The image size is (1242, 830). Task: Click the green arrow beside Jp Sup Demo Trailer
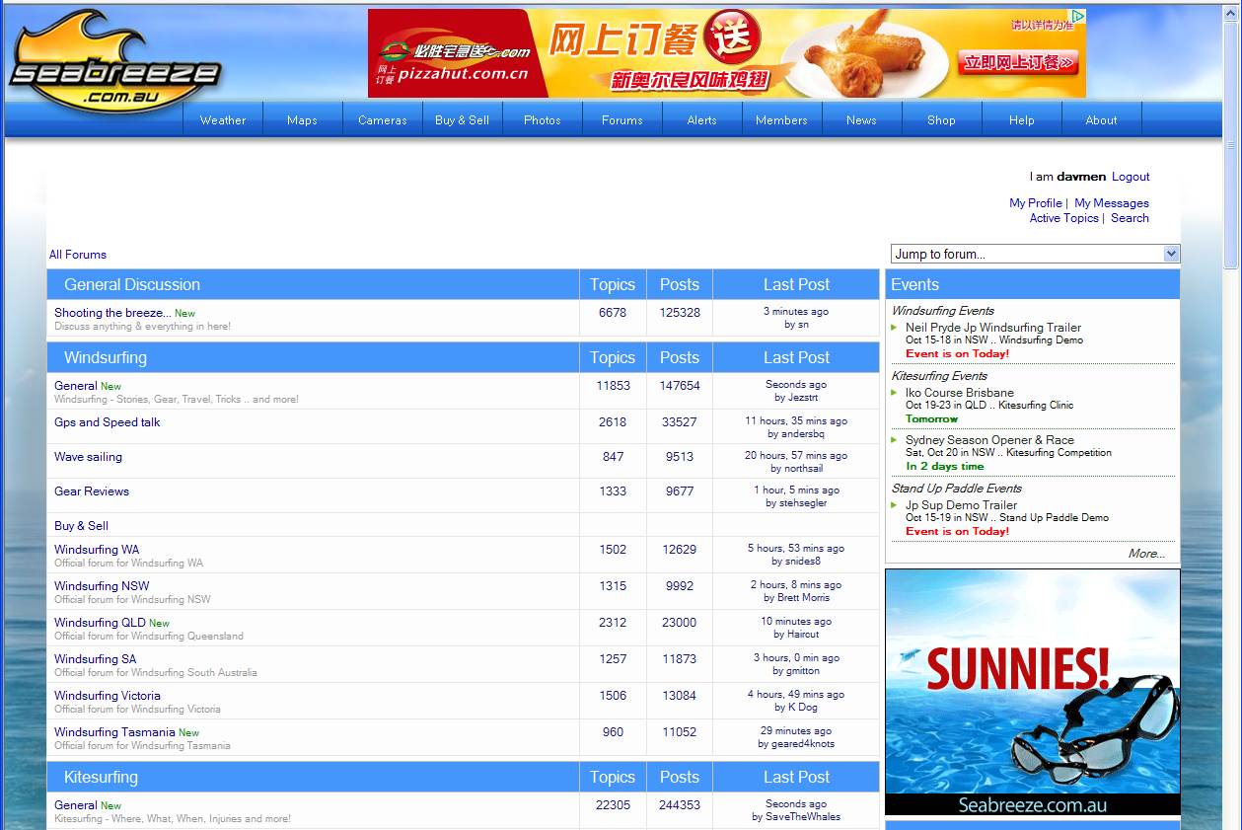pos(895,505)
